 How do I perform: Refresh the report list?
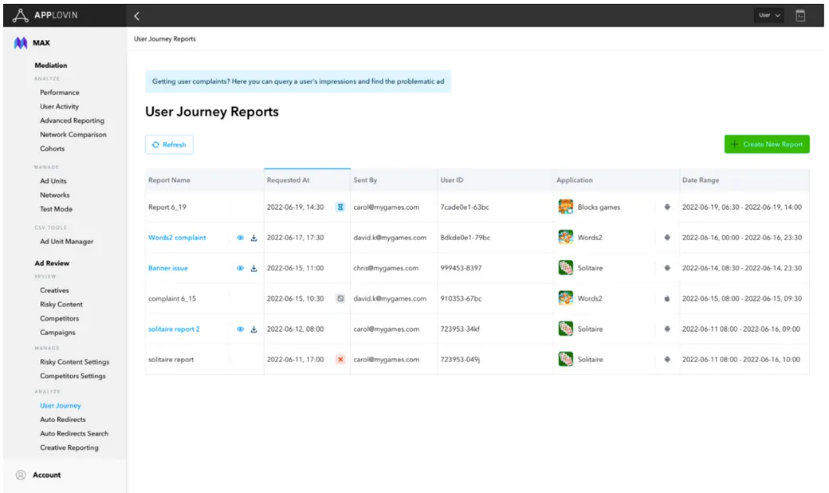pyautogui.click(x=168, y=144)
